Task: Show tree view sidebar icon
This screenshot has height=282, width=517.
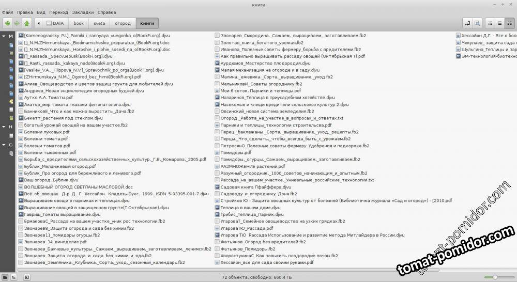Action: click(13, 277)
